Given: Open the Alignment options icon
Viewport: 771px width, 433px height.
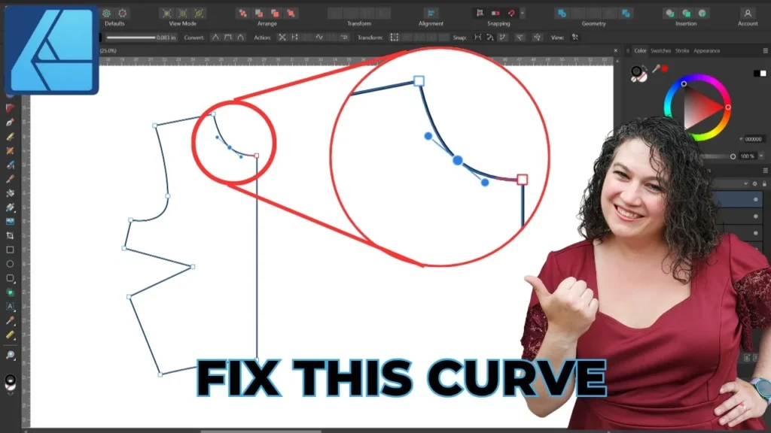Looking at the screenshot, I should click(x=431, y=14).
